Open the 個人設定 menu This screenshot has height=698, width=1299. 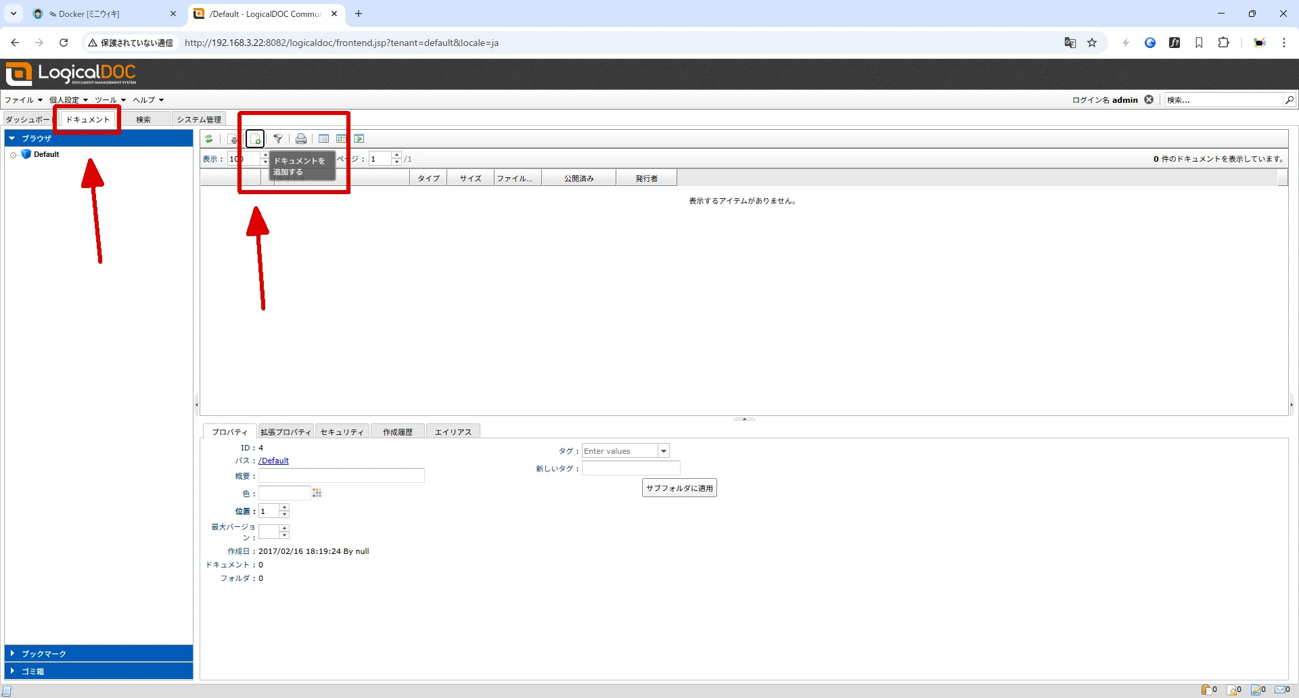coord(68,100)
